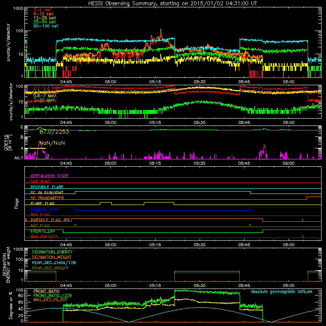This screenshot has width=326, height=326.
Task: Click the POSSIBLE_FLARE flag label
Action: [x=47, y=187]
